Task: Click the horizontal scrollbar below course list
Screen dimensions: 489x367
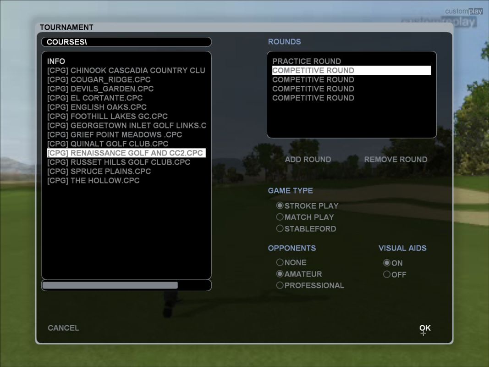Action: [110, 285]
